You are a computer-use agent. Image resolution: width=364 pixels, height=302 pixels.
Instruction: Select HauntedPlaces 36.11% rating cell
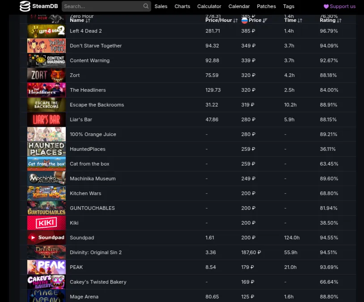pos(327,149)
